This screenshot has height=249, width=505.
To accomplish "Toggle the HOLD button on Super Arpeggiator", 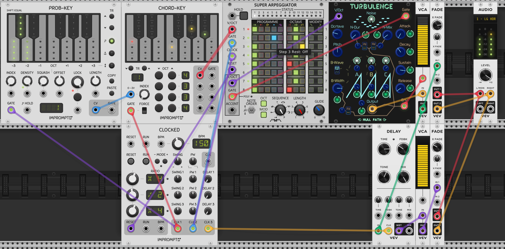I will (244, 15).
